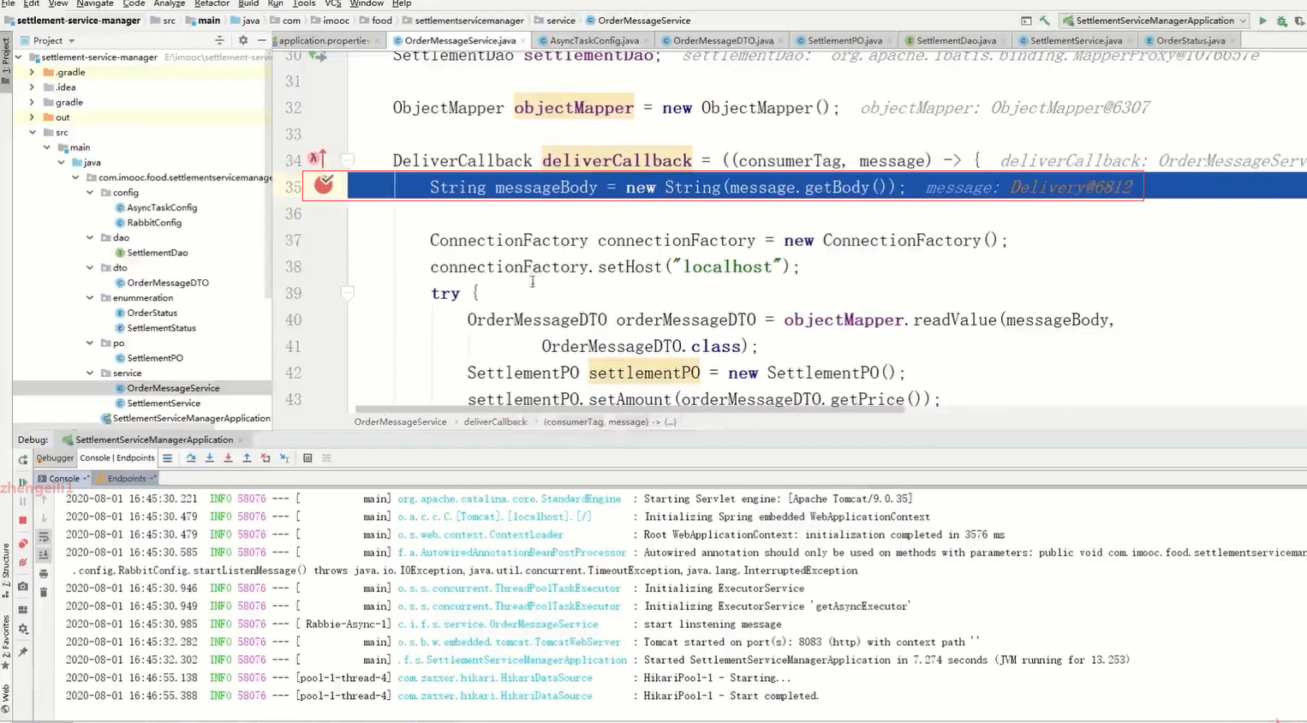Select the Endpoints subtab in debug panel
Image resolution: width=1307 pixels, height=723 pixels.
126,479
